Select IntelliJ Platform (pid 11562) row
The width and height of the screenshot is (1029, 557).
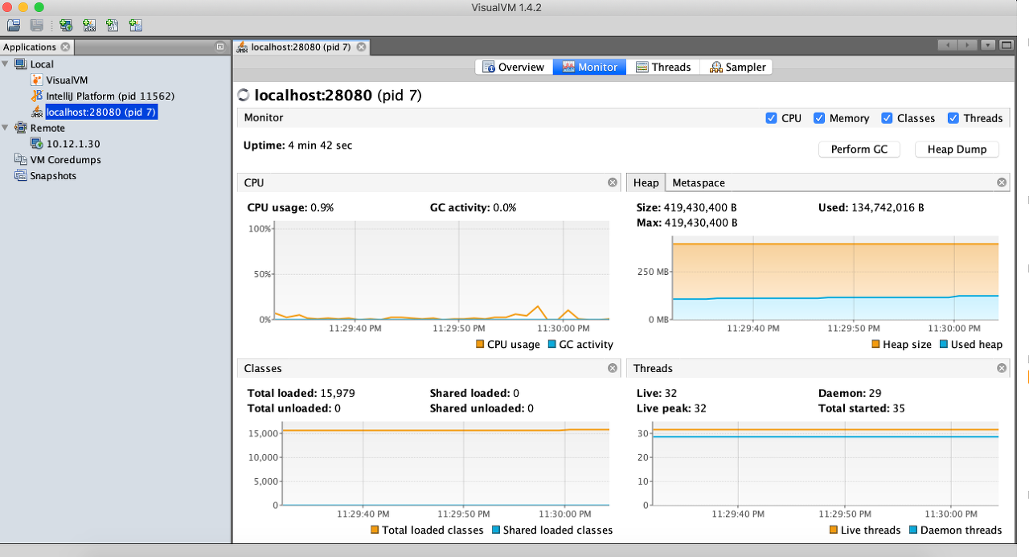110,96
